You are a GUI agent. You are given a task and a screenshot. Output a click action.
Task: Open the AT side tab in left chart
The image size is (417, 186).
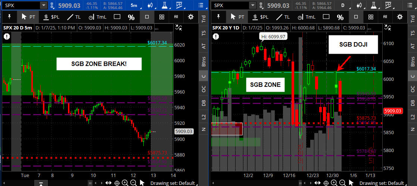coord(204,47)
